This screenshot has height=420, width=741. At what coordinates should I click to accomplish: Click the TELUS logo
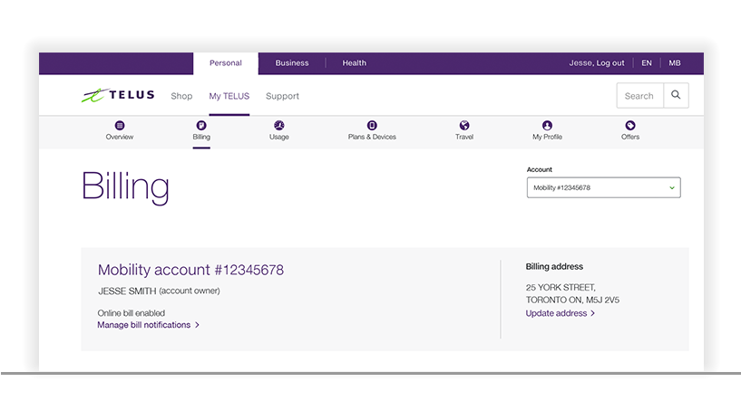point(118,95)
